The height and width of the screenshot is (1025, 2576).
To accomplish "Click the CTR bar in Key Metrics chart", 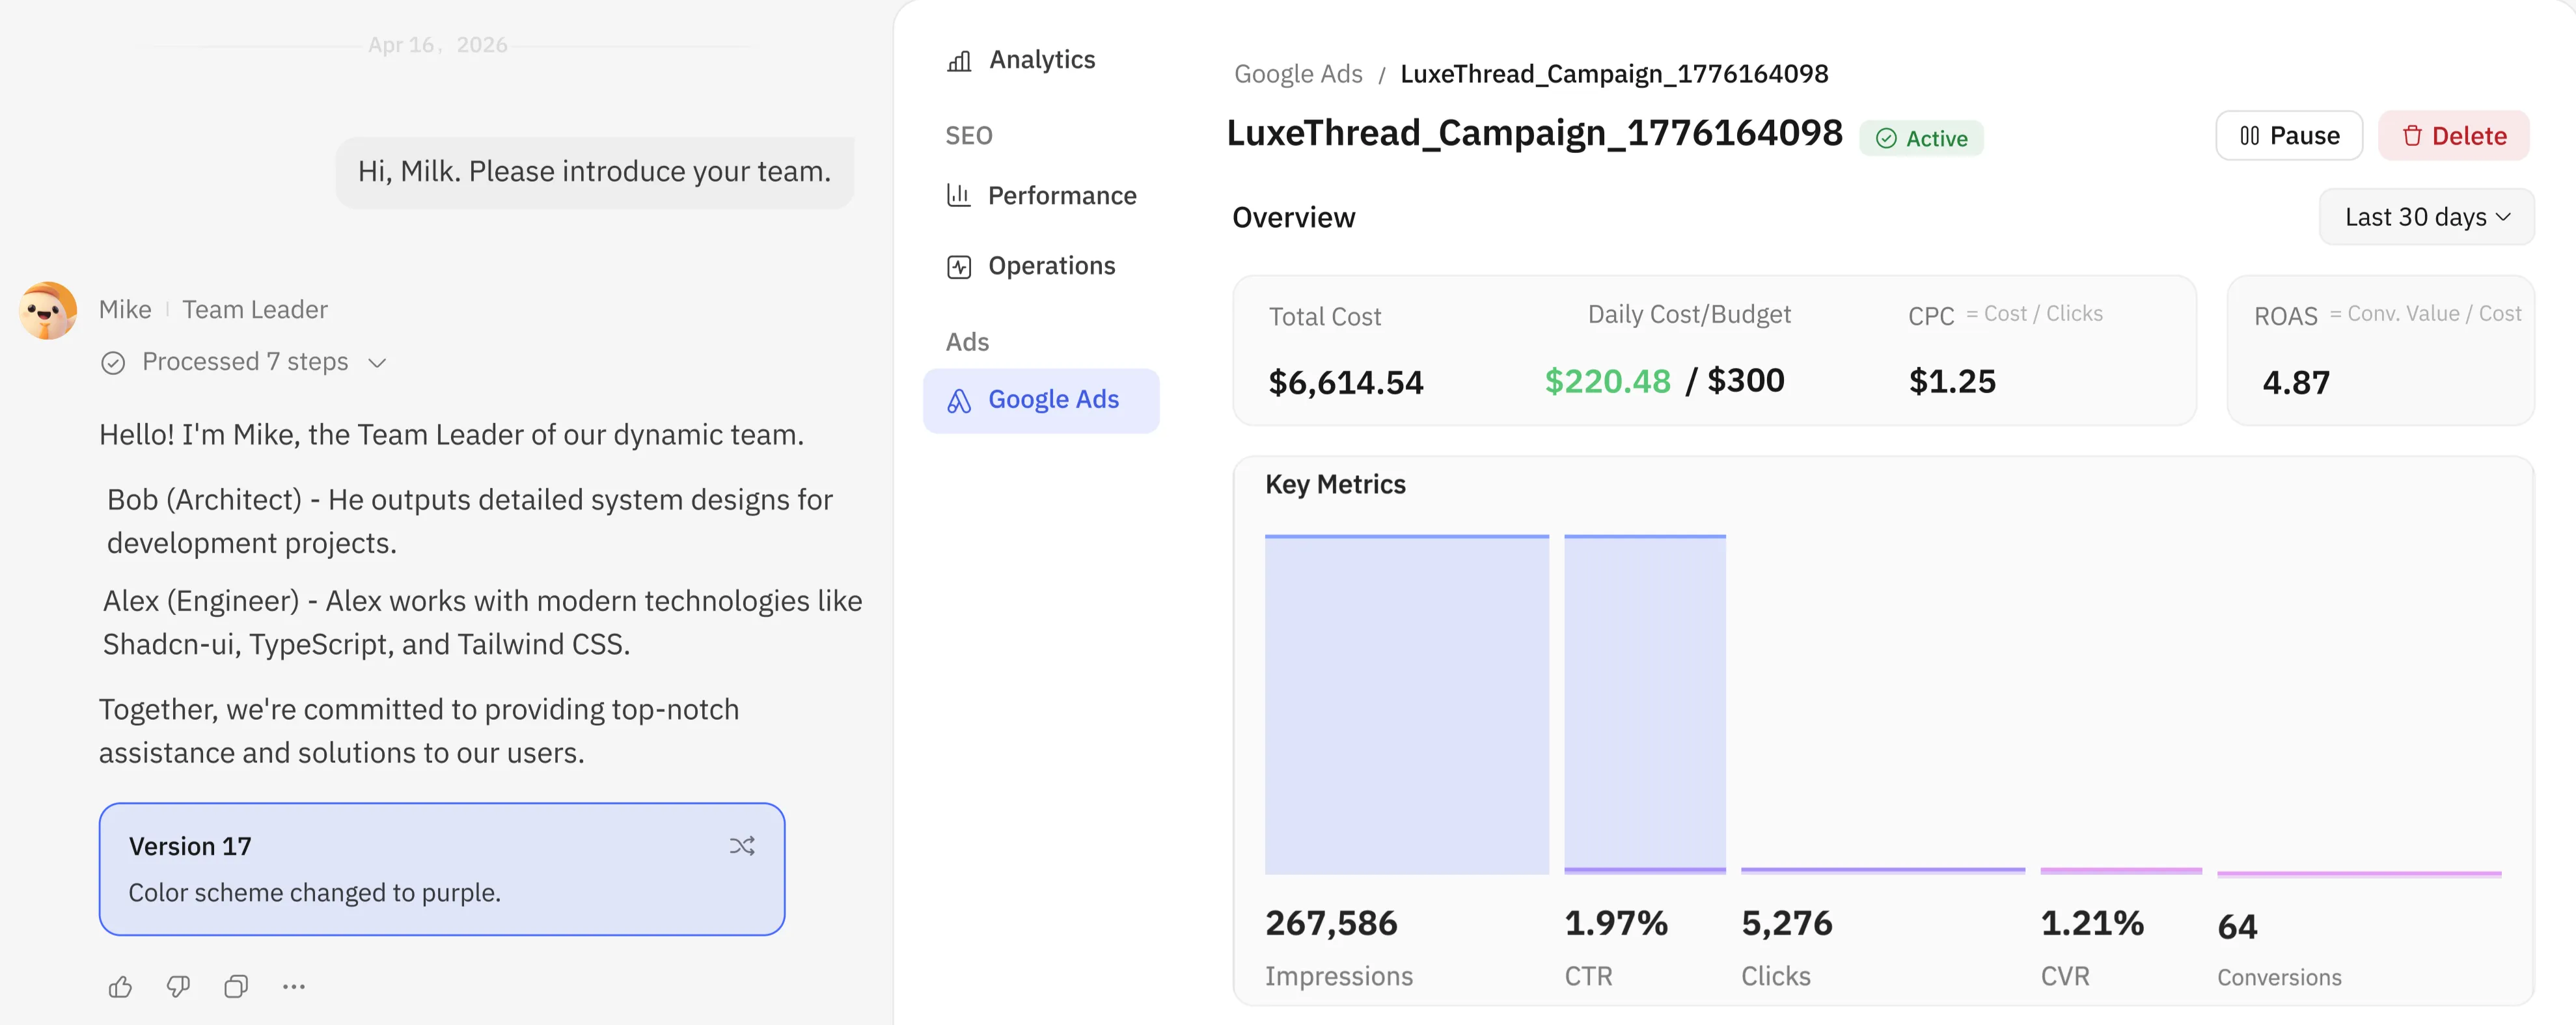I will pyautogui.click(x=1644, y=705).
